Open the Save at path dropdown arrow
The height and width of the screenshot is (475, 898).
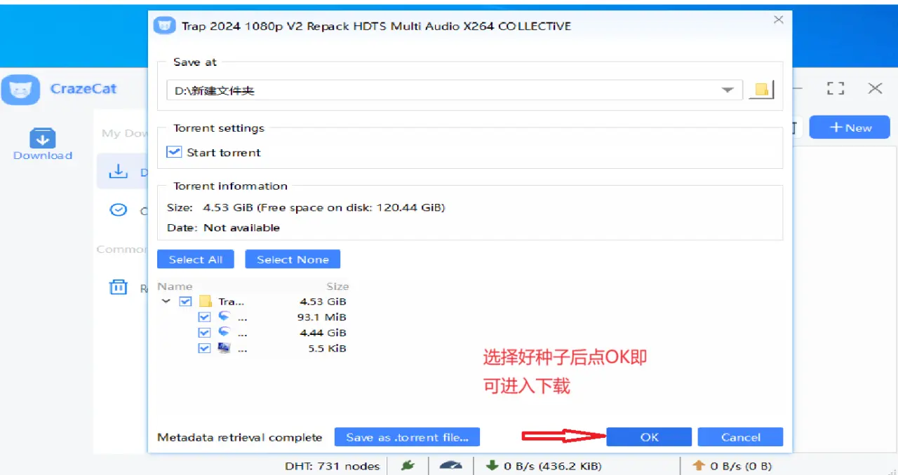point(728,90)
